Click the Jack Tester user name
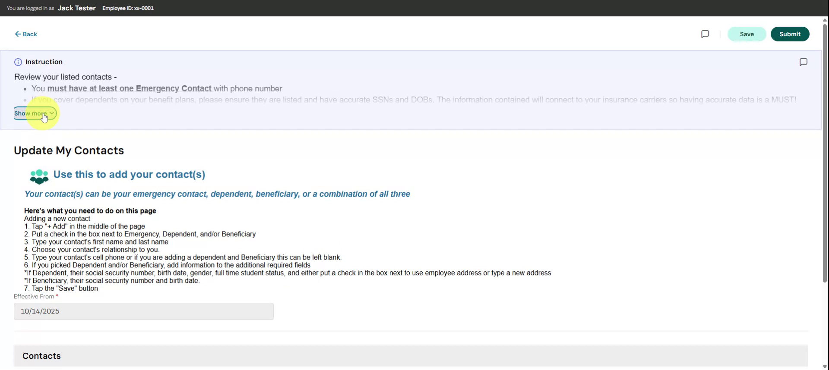Viewport: 829px width, 370px height. click(x=76, y=8)
